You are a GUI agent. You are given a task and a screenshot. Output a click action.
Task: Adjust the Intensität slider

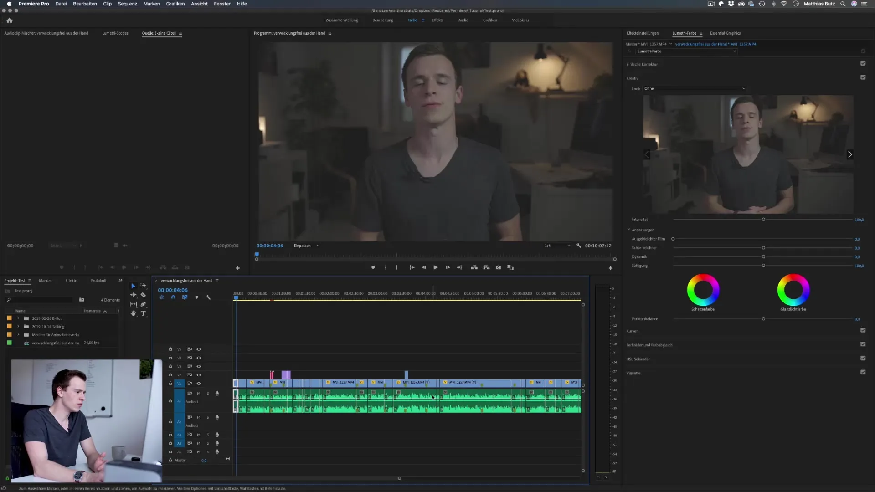click(x=763, y=220)
